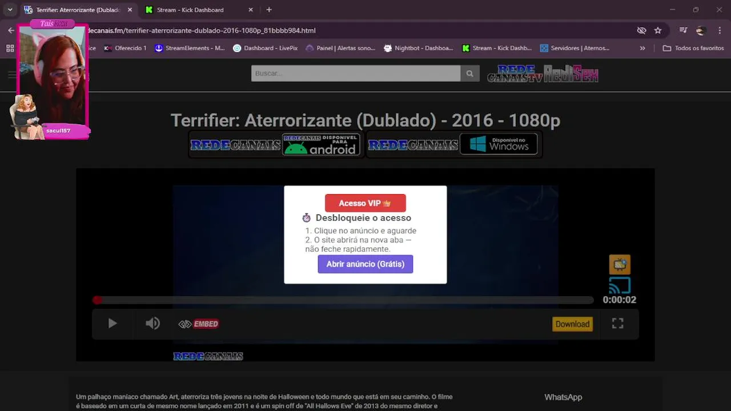731x411 pixels.
Task: Click the crossed-out eye icon in the address bar
Action: point(641,30)
